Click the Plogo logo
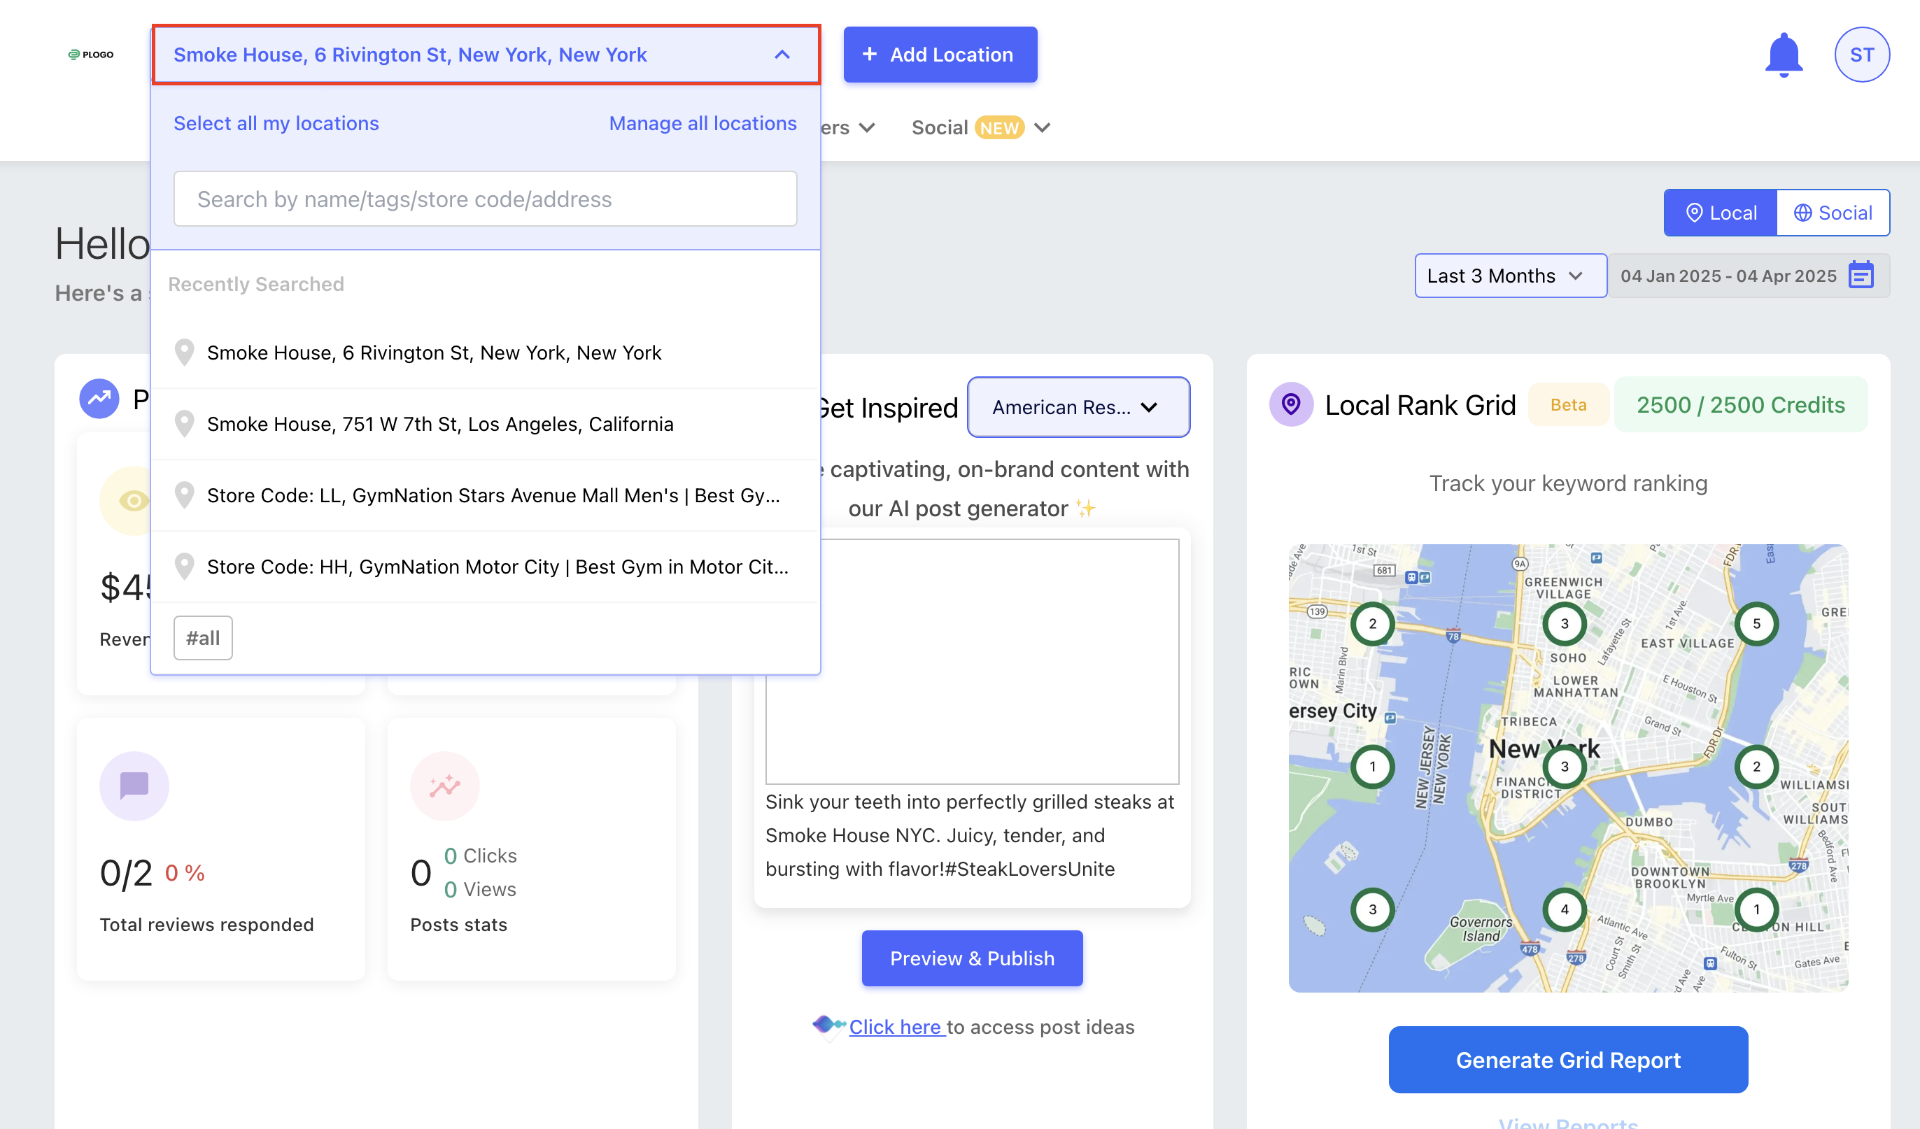Screen dimensions: 1920x1129 point(91,54)
